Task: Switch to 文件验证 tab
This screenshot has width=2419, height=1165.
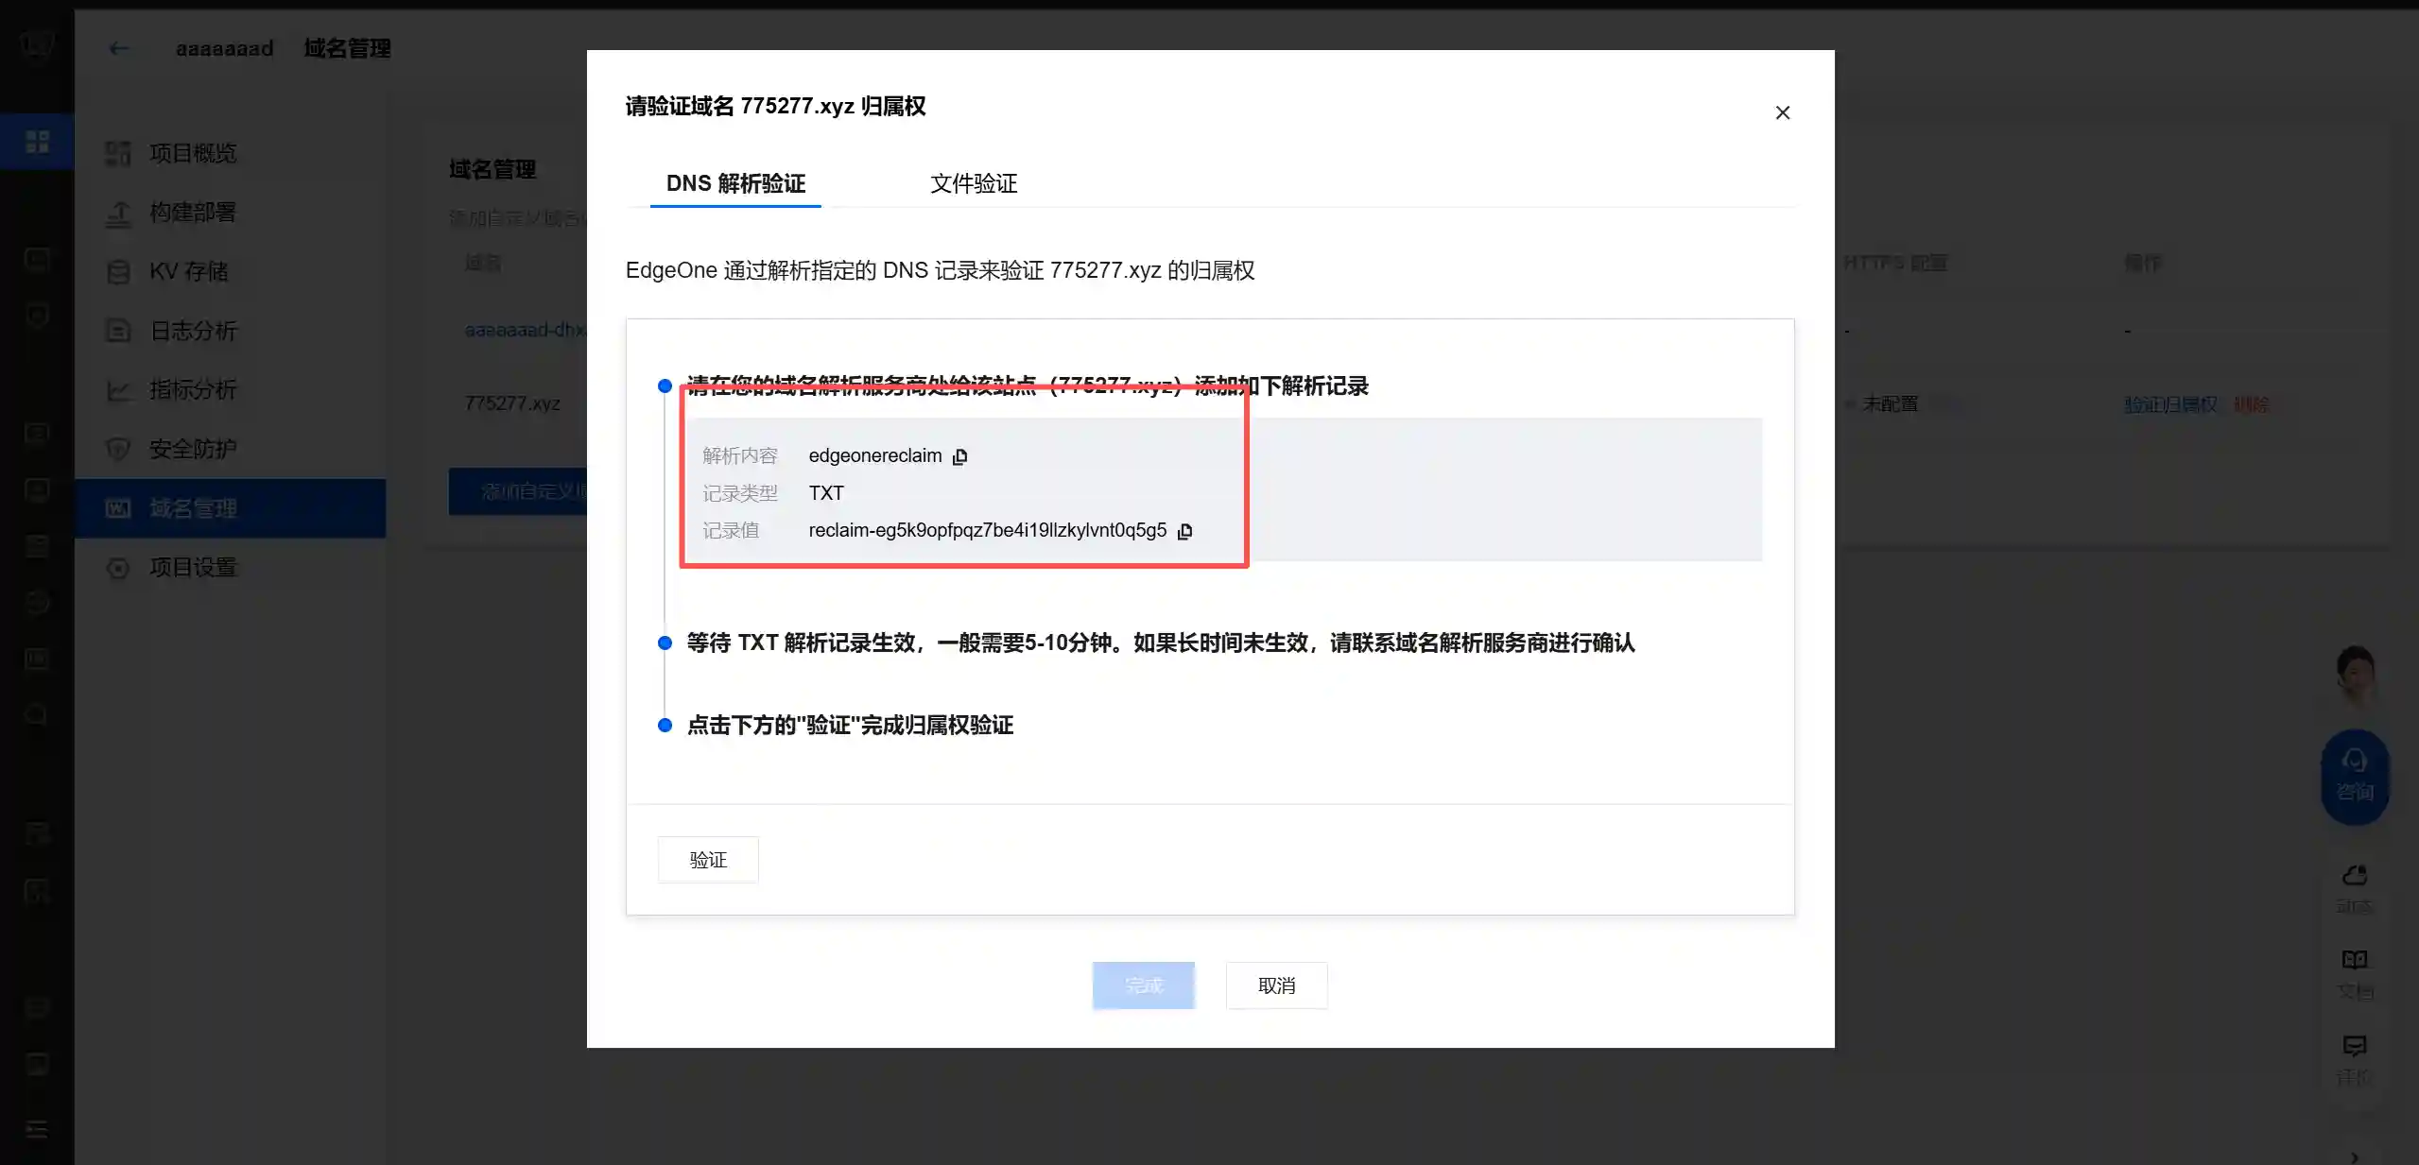Action: click(974, 183)
